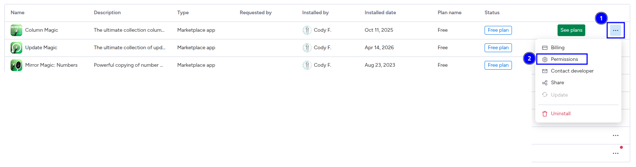Click Cody F. avatar in Update Magic row
The width and height of the screenshot is (636, 167).
307,48
